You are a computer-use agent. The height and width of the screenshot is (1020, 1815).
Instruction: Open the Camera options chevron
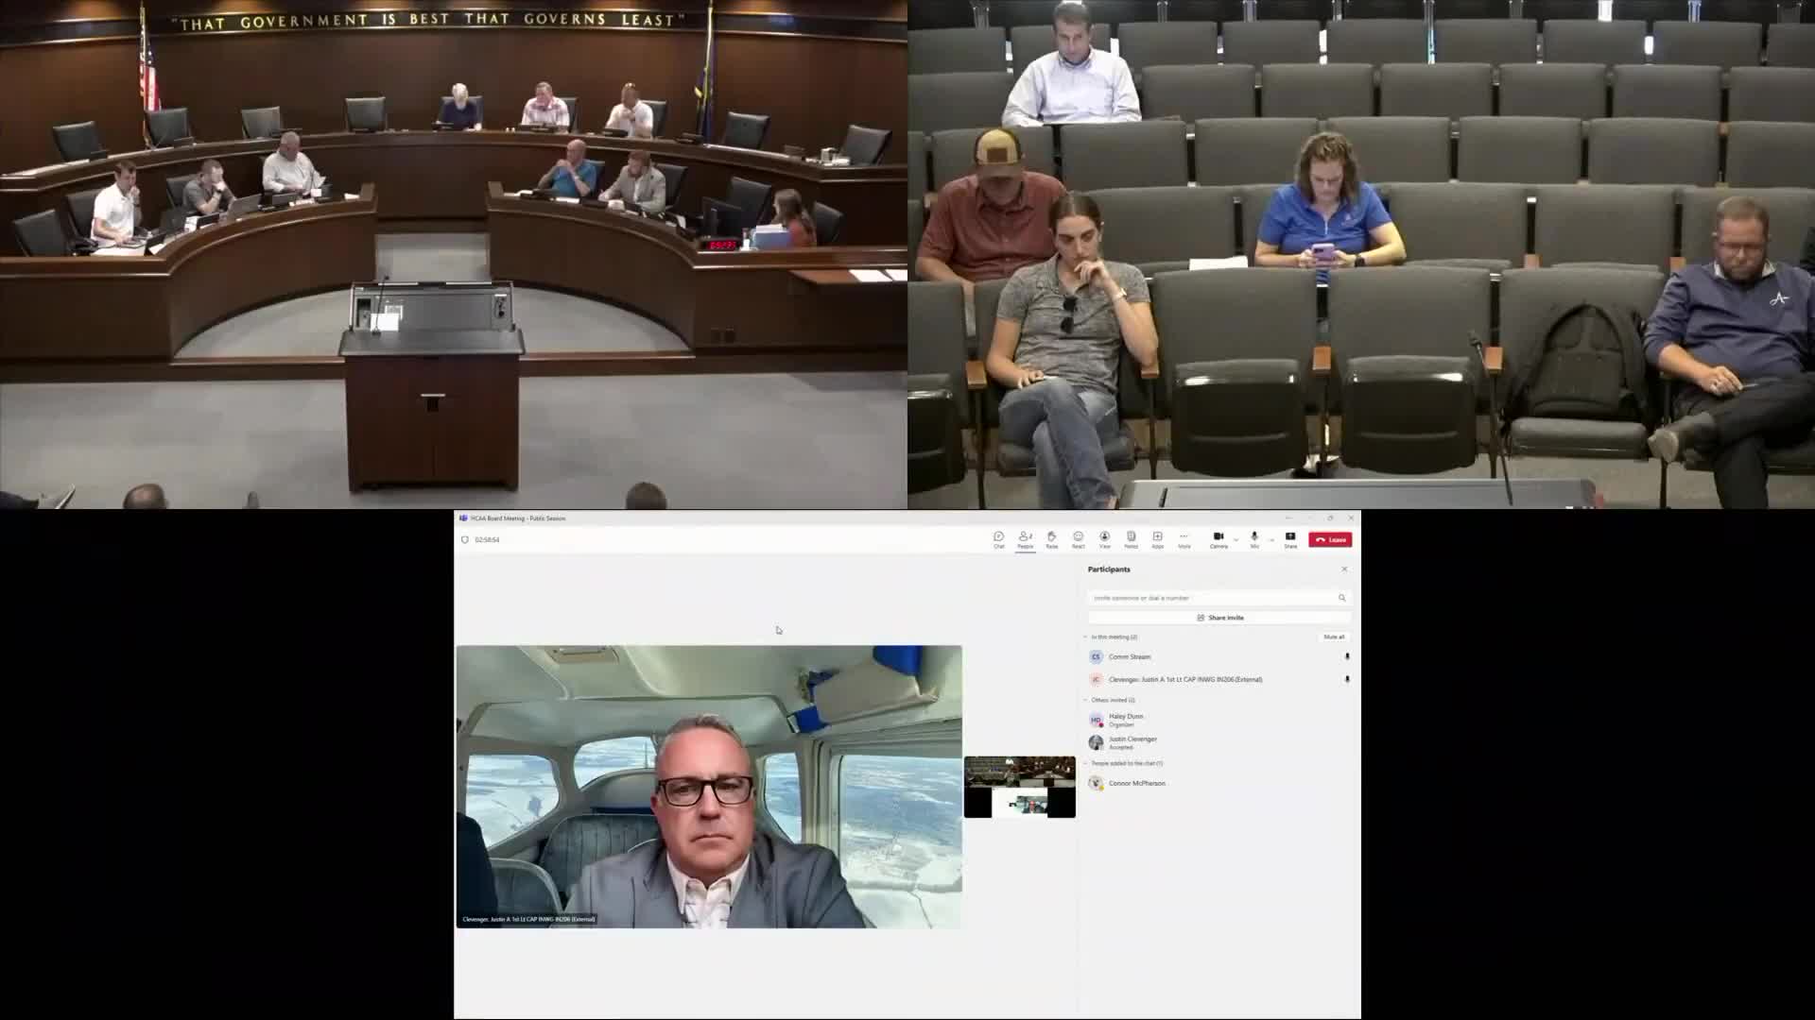1236,537
